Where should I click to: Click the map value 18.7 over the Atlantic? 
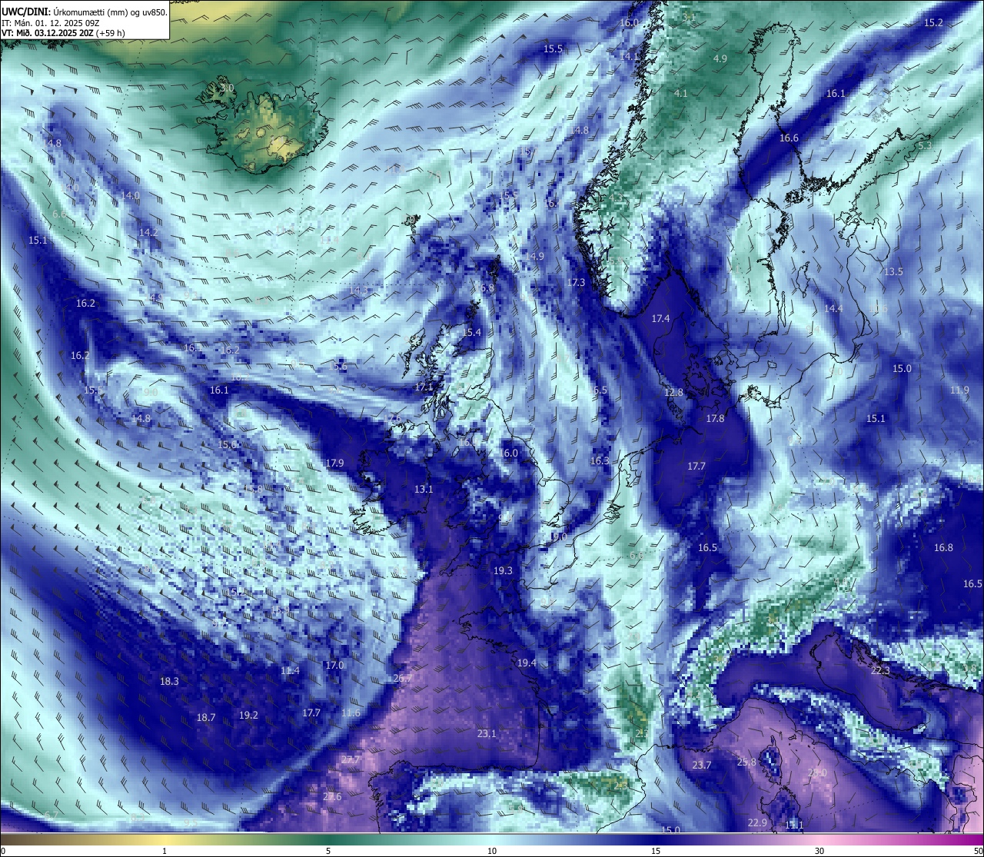pyautogui.click(x=206, y=718)
